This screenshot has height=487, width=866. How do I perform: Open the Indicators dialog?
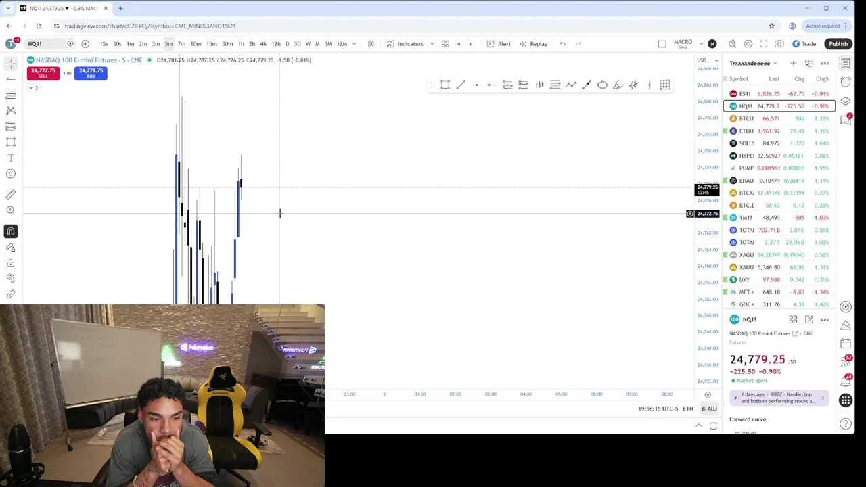click(x=405, y=44)
